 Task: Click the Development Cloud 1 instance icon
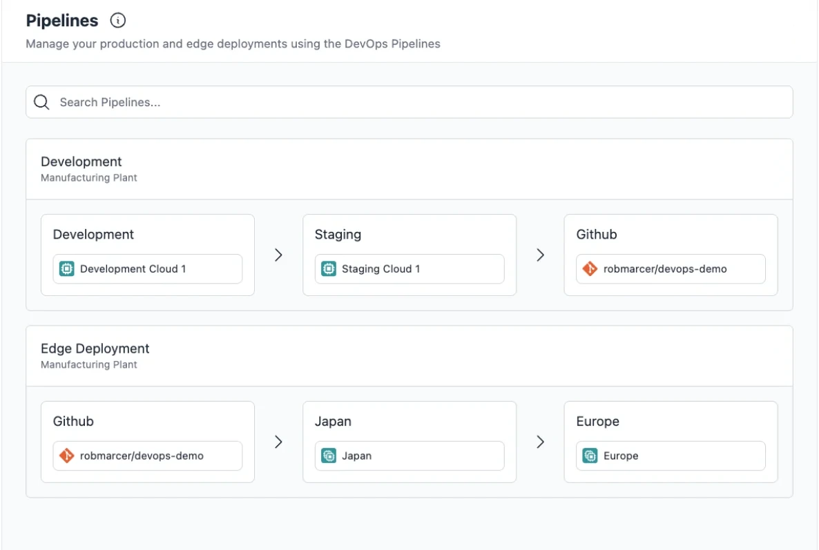67,268
